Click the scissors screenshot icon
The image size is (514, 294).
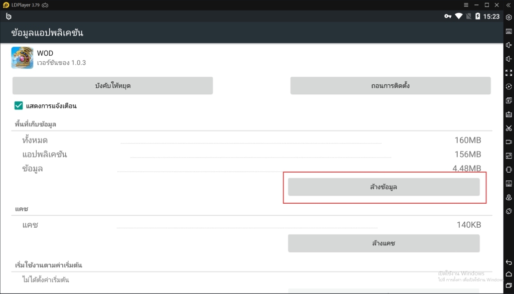coord(508,128)
